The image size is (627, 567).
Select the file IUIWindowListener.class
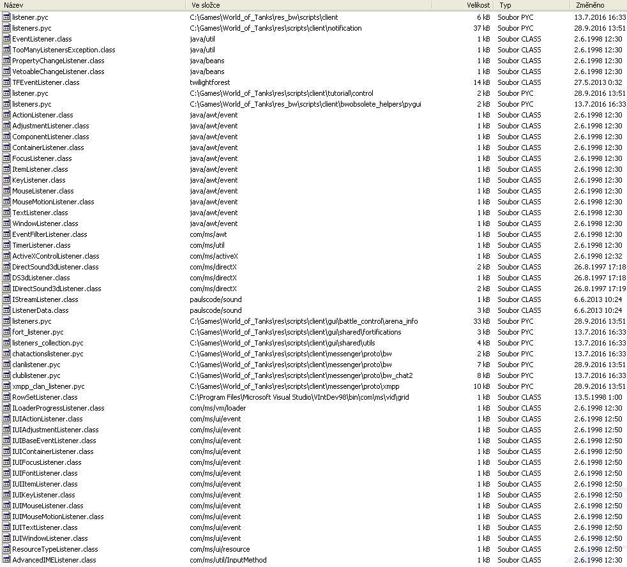[x=50, y=538]
